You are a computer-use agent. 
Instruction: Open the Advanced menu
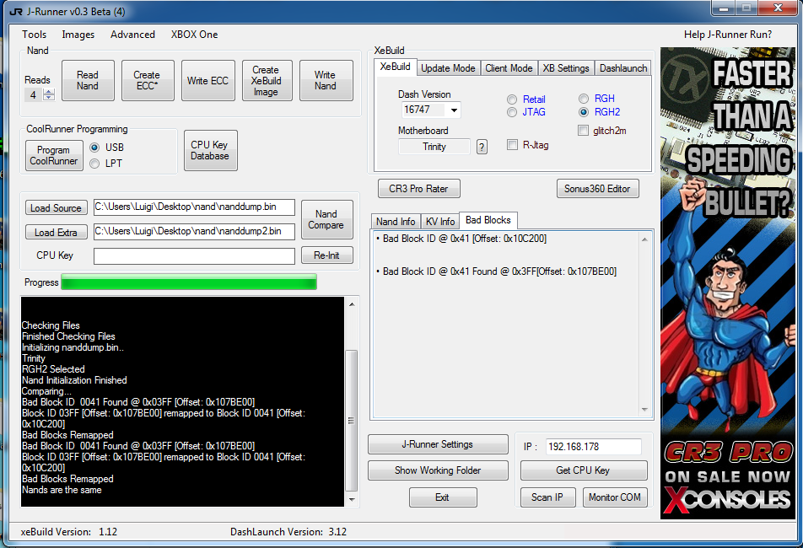[x=132, y=35]
